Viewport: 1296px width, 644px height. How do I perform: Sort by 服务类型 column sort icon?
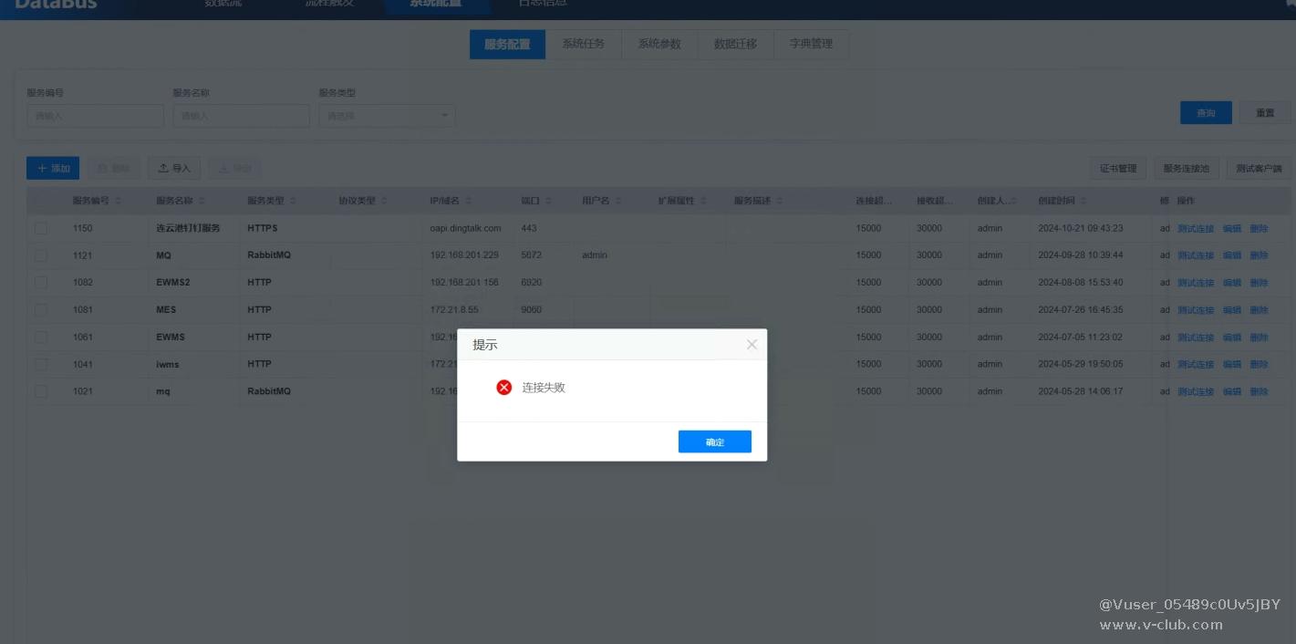(x=293, y=201)
